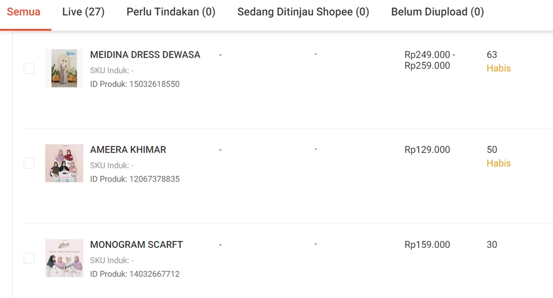Viewport: 553px width, 298px height.
Task: Click the AMEERA KHIMAR product name
Action: coord(128,150)
